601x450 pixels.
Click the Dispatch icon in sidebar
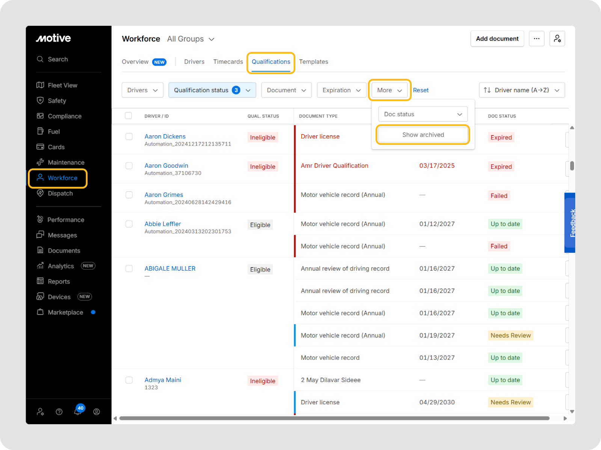(x=40, y=193)
